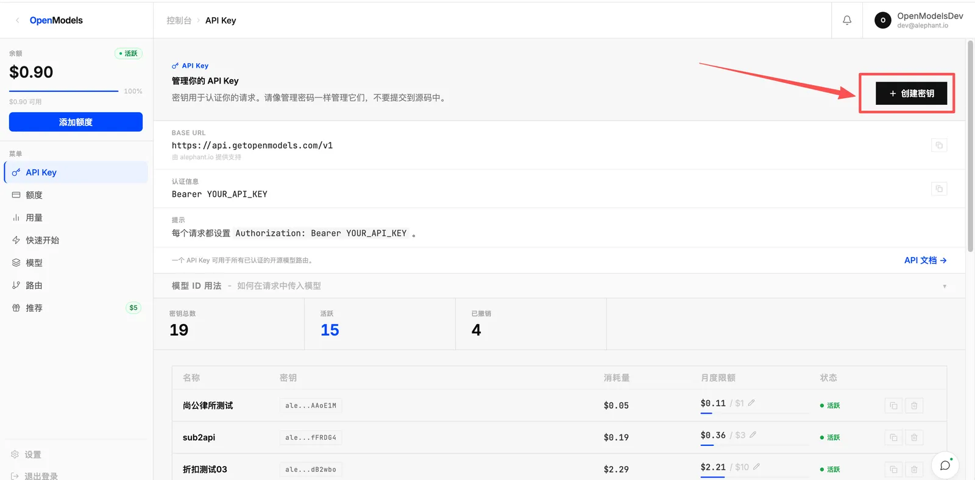Click the masked key ale...dB2wbo

[x=311, y=469]
